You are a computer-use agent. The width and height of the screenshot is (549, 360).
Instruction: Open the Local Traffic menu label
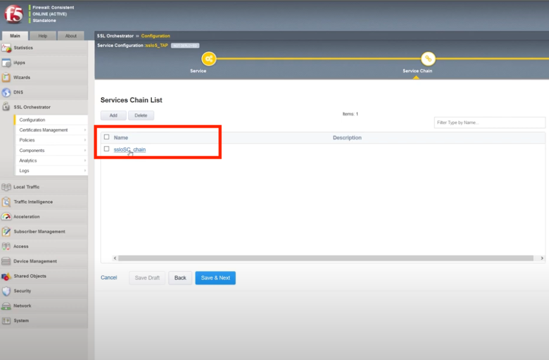27,187
